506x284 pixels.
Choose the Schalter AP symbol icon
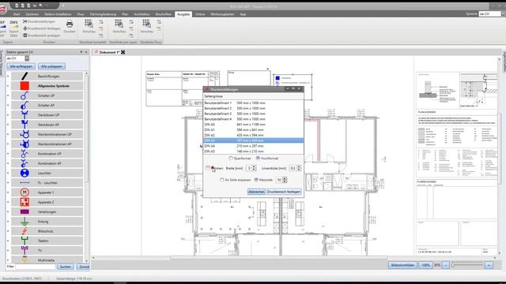(x=25, y=105)
